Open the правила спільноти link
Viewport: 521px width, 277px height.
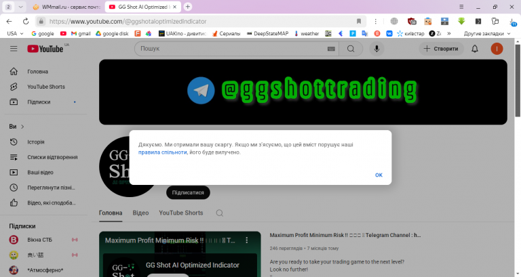click(x=163, y=152)
